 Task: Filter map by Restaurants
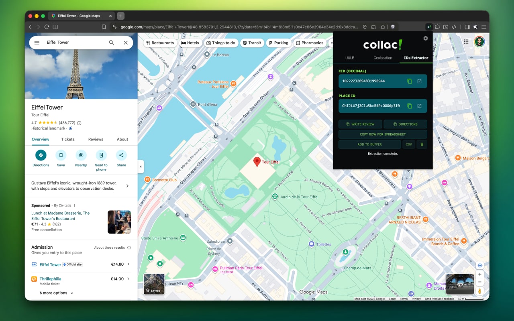[160, 43]
